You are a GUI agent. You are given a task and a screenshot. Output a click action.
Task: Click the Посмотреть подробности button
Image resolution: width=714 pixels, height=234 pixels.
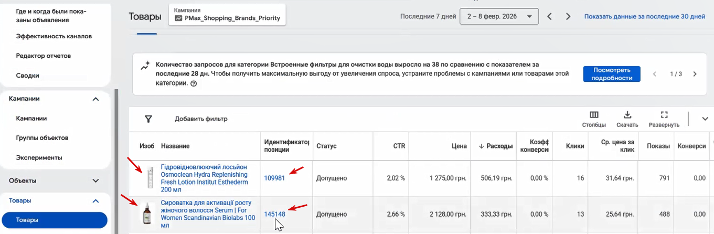click(612, 74)
